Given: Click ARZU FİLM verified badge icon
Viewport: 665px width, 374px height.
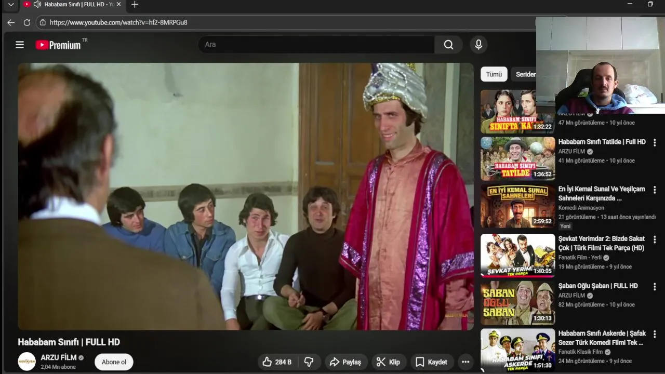Looking at the screenshot, I should (81, 358).
